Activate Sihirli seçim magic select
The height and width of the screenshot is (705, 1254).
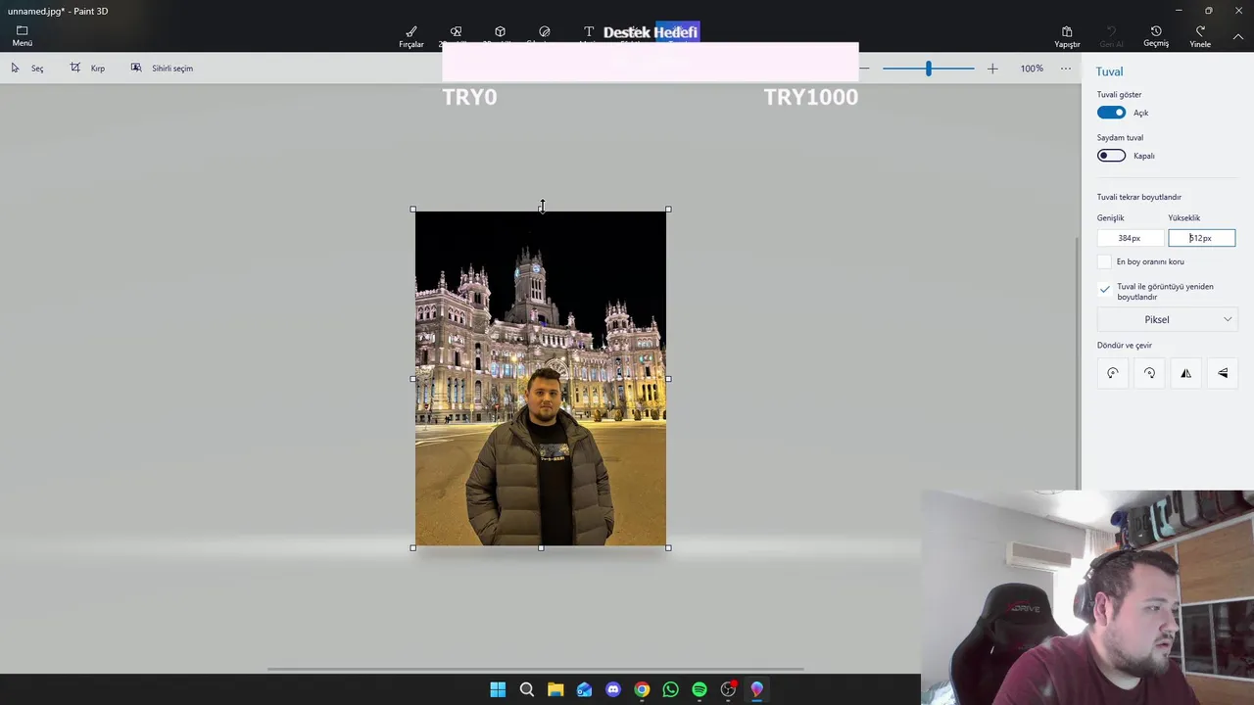point(162,69)
